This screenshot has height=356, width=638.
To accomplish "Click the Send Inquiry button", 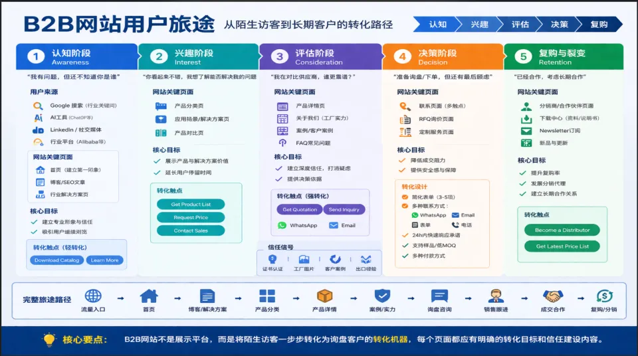I will [344, 209].
